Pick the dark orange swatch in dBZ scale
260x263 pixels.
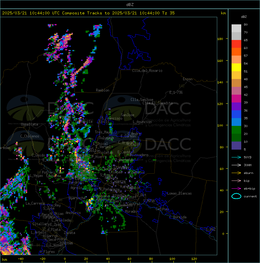(x=236, y=52)
